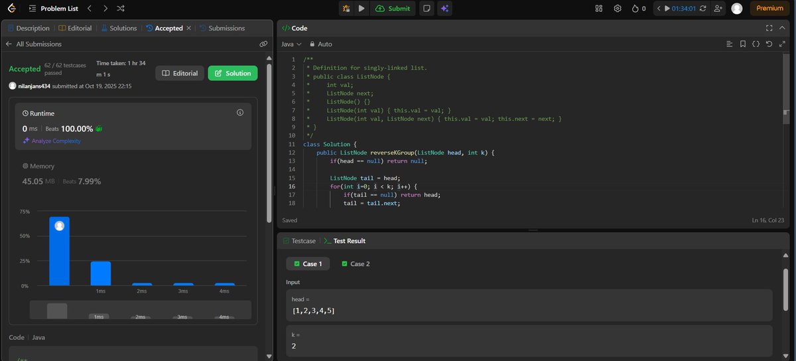Image resolution: width=796 pixels, height=361 pixels.
Task: Click the 'Ln 16, Col 23' status text
Action: point(769,220)
